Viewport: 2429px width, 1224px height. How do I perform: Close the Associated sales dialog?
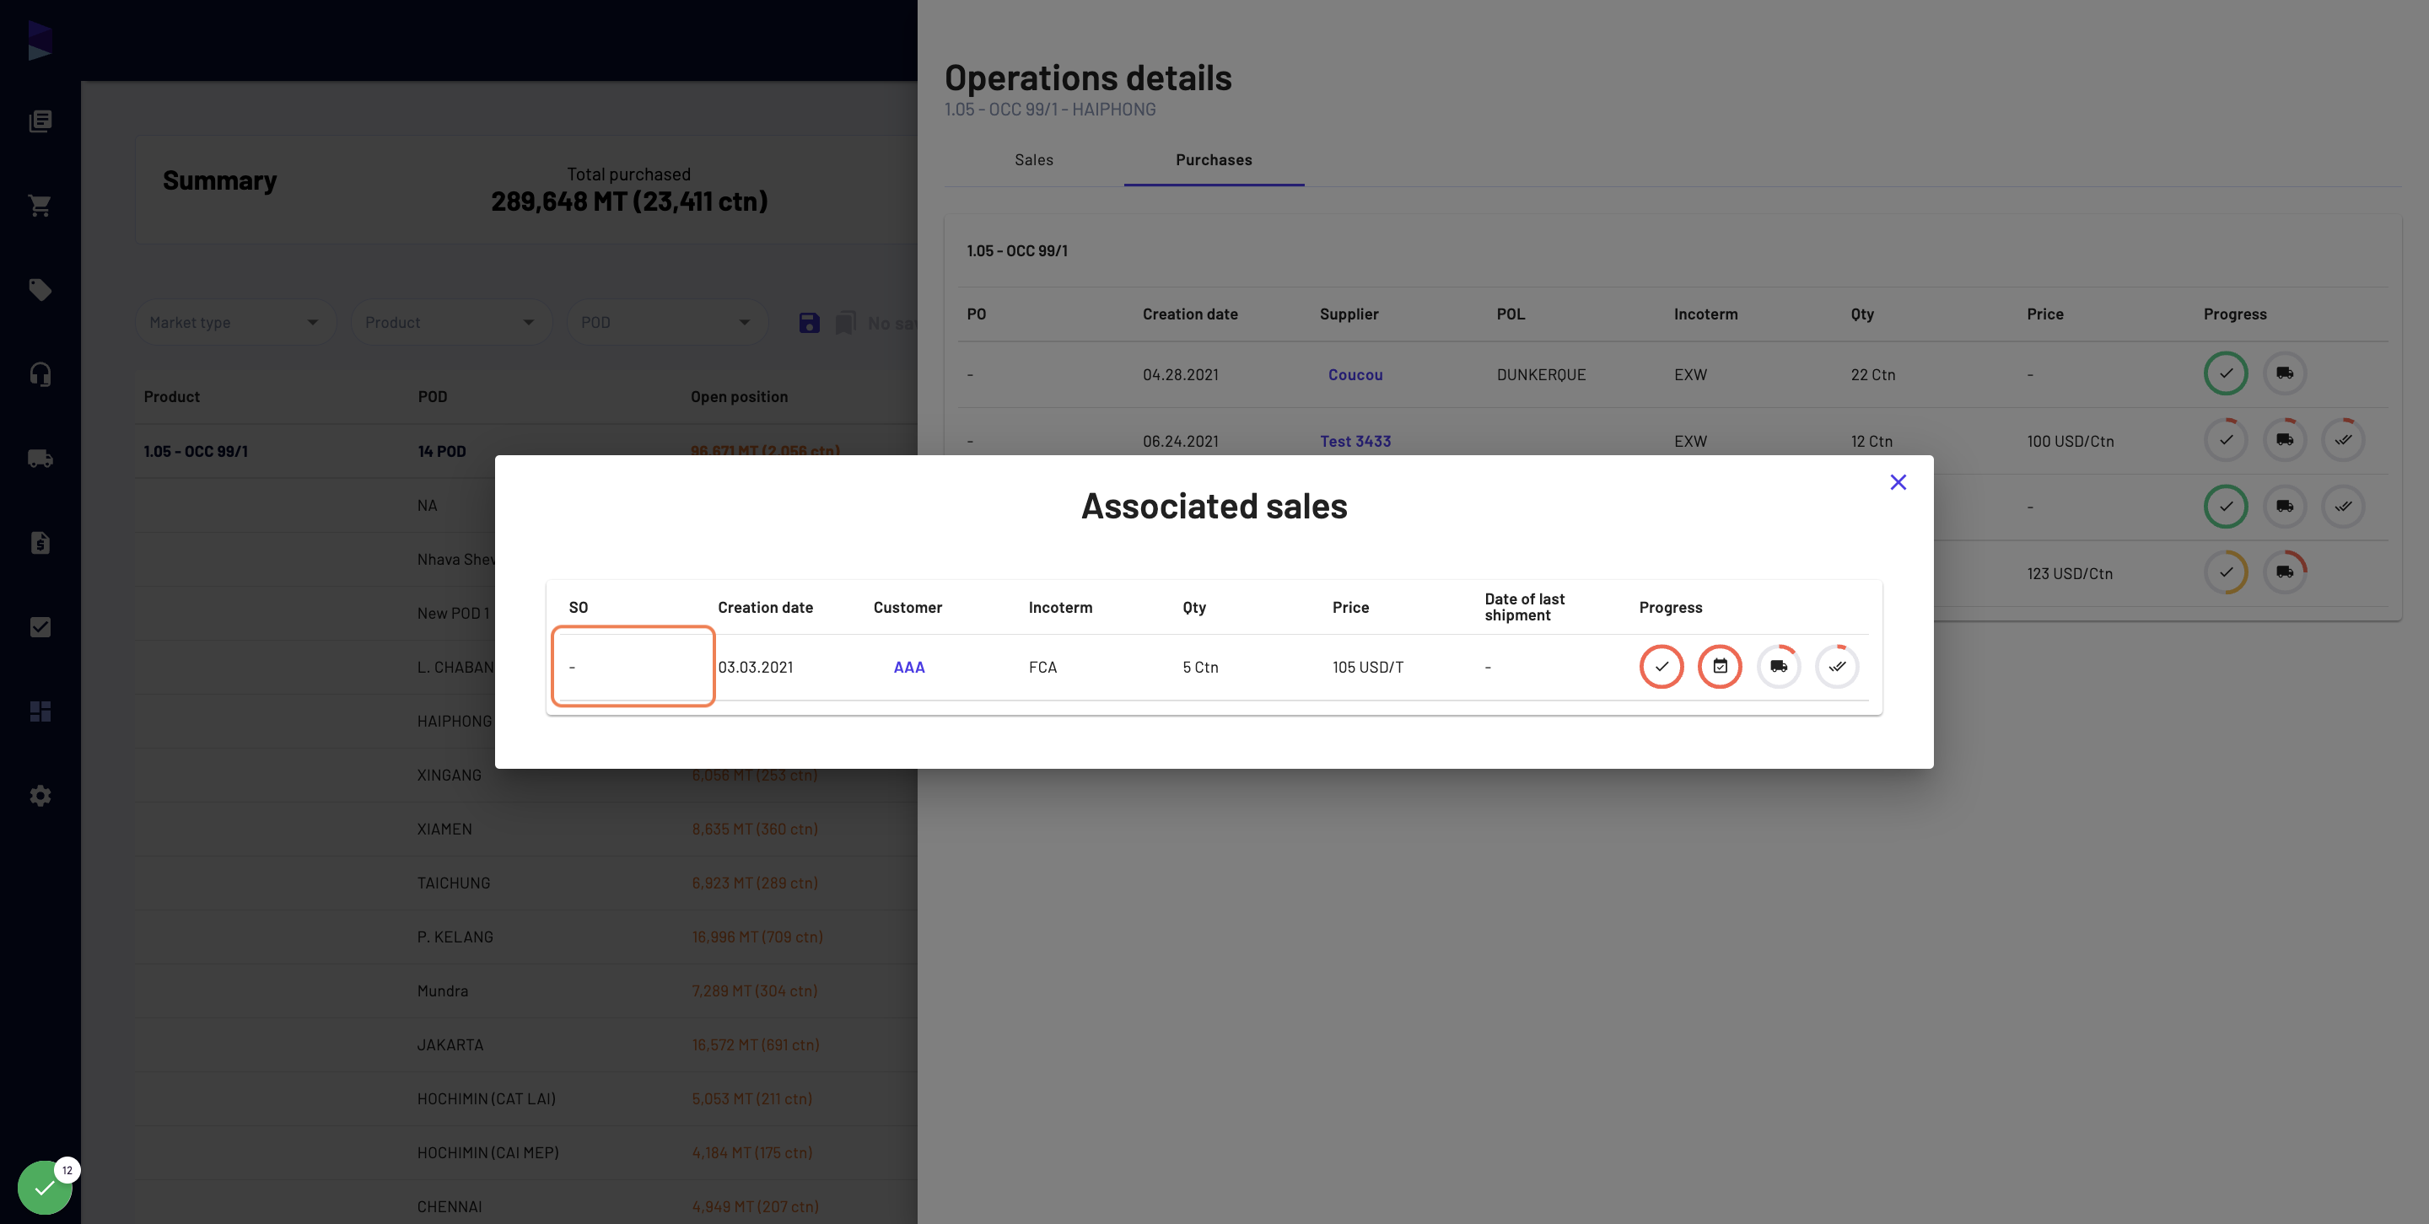tap(1898, 482)
